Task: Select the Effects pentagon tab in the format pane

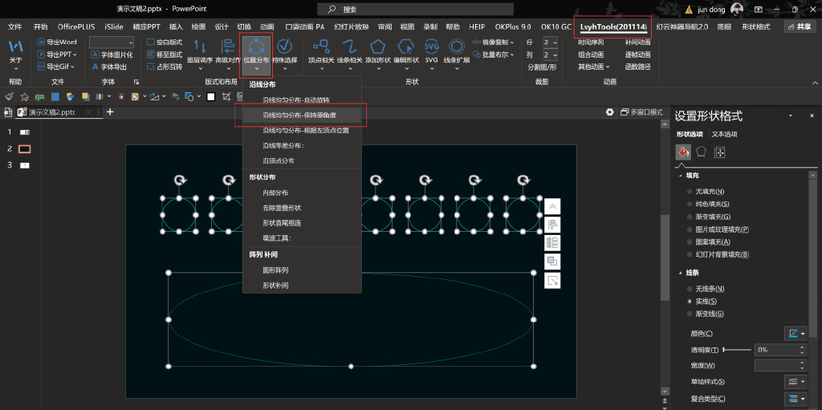Action: (701, 152)
